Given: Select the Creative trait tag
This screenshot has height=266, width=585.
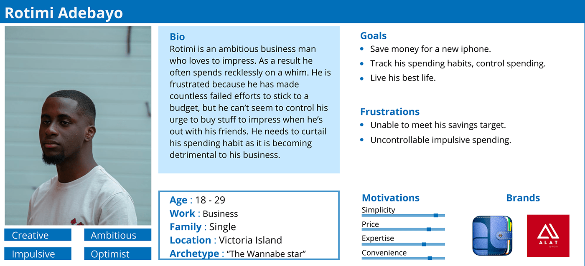Looking at the screenshot, I should [x=38, y=235].
